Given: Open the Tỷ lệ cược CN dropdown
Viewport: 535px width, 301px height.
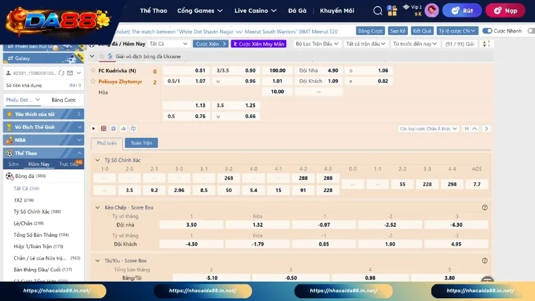Looking at the screenshot, I should click(457, 31).
